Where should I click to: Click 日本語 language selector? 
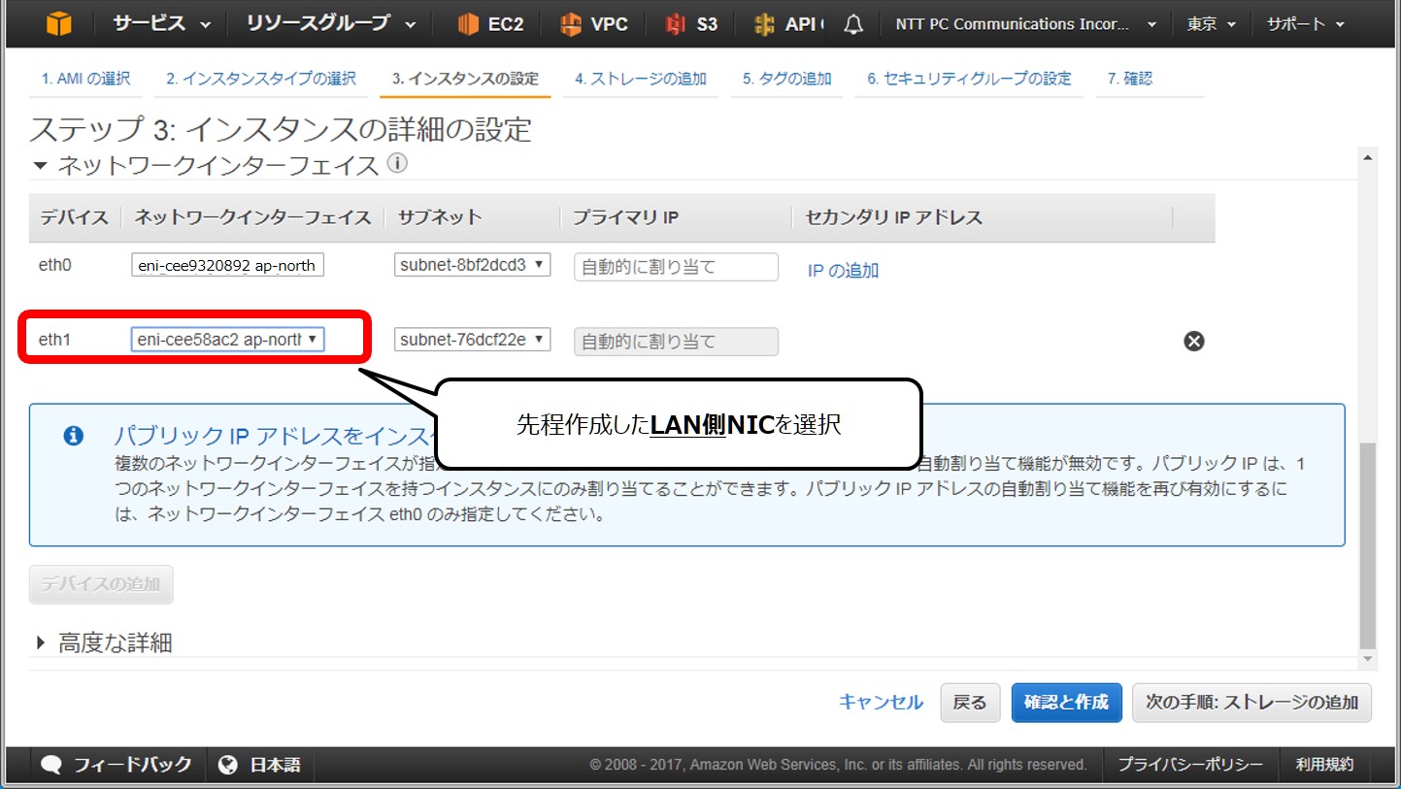[275, 765]
